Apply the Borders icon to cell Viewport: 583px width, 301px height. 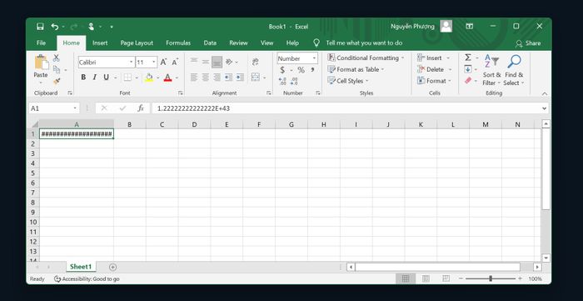coord(127,78)
